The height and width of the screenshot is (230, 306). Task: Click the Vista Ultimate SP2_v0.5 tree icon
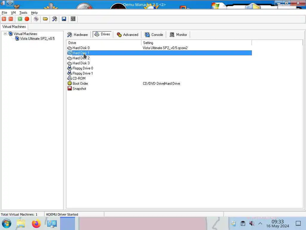[x=17, y=39]
